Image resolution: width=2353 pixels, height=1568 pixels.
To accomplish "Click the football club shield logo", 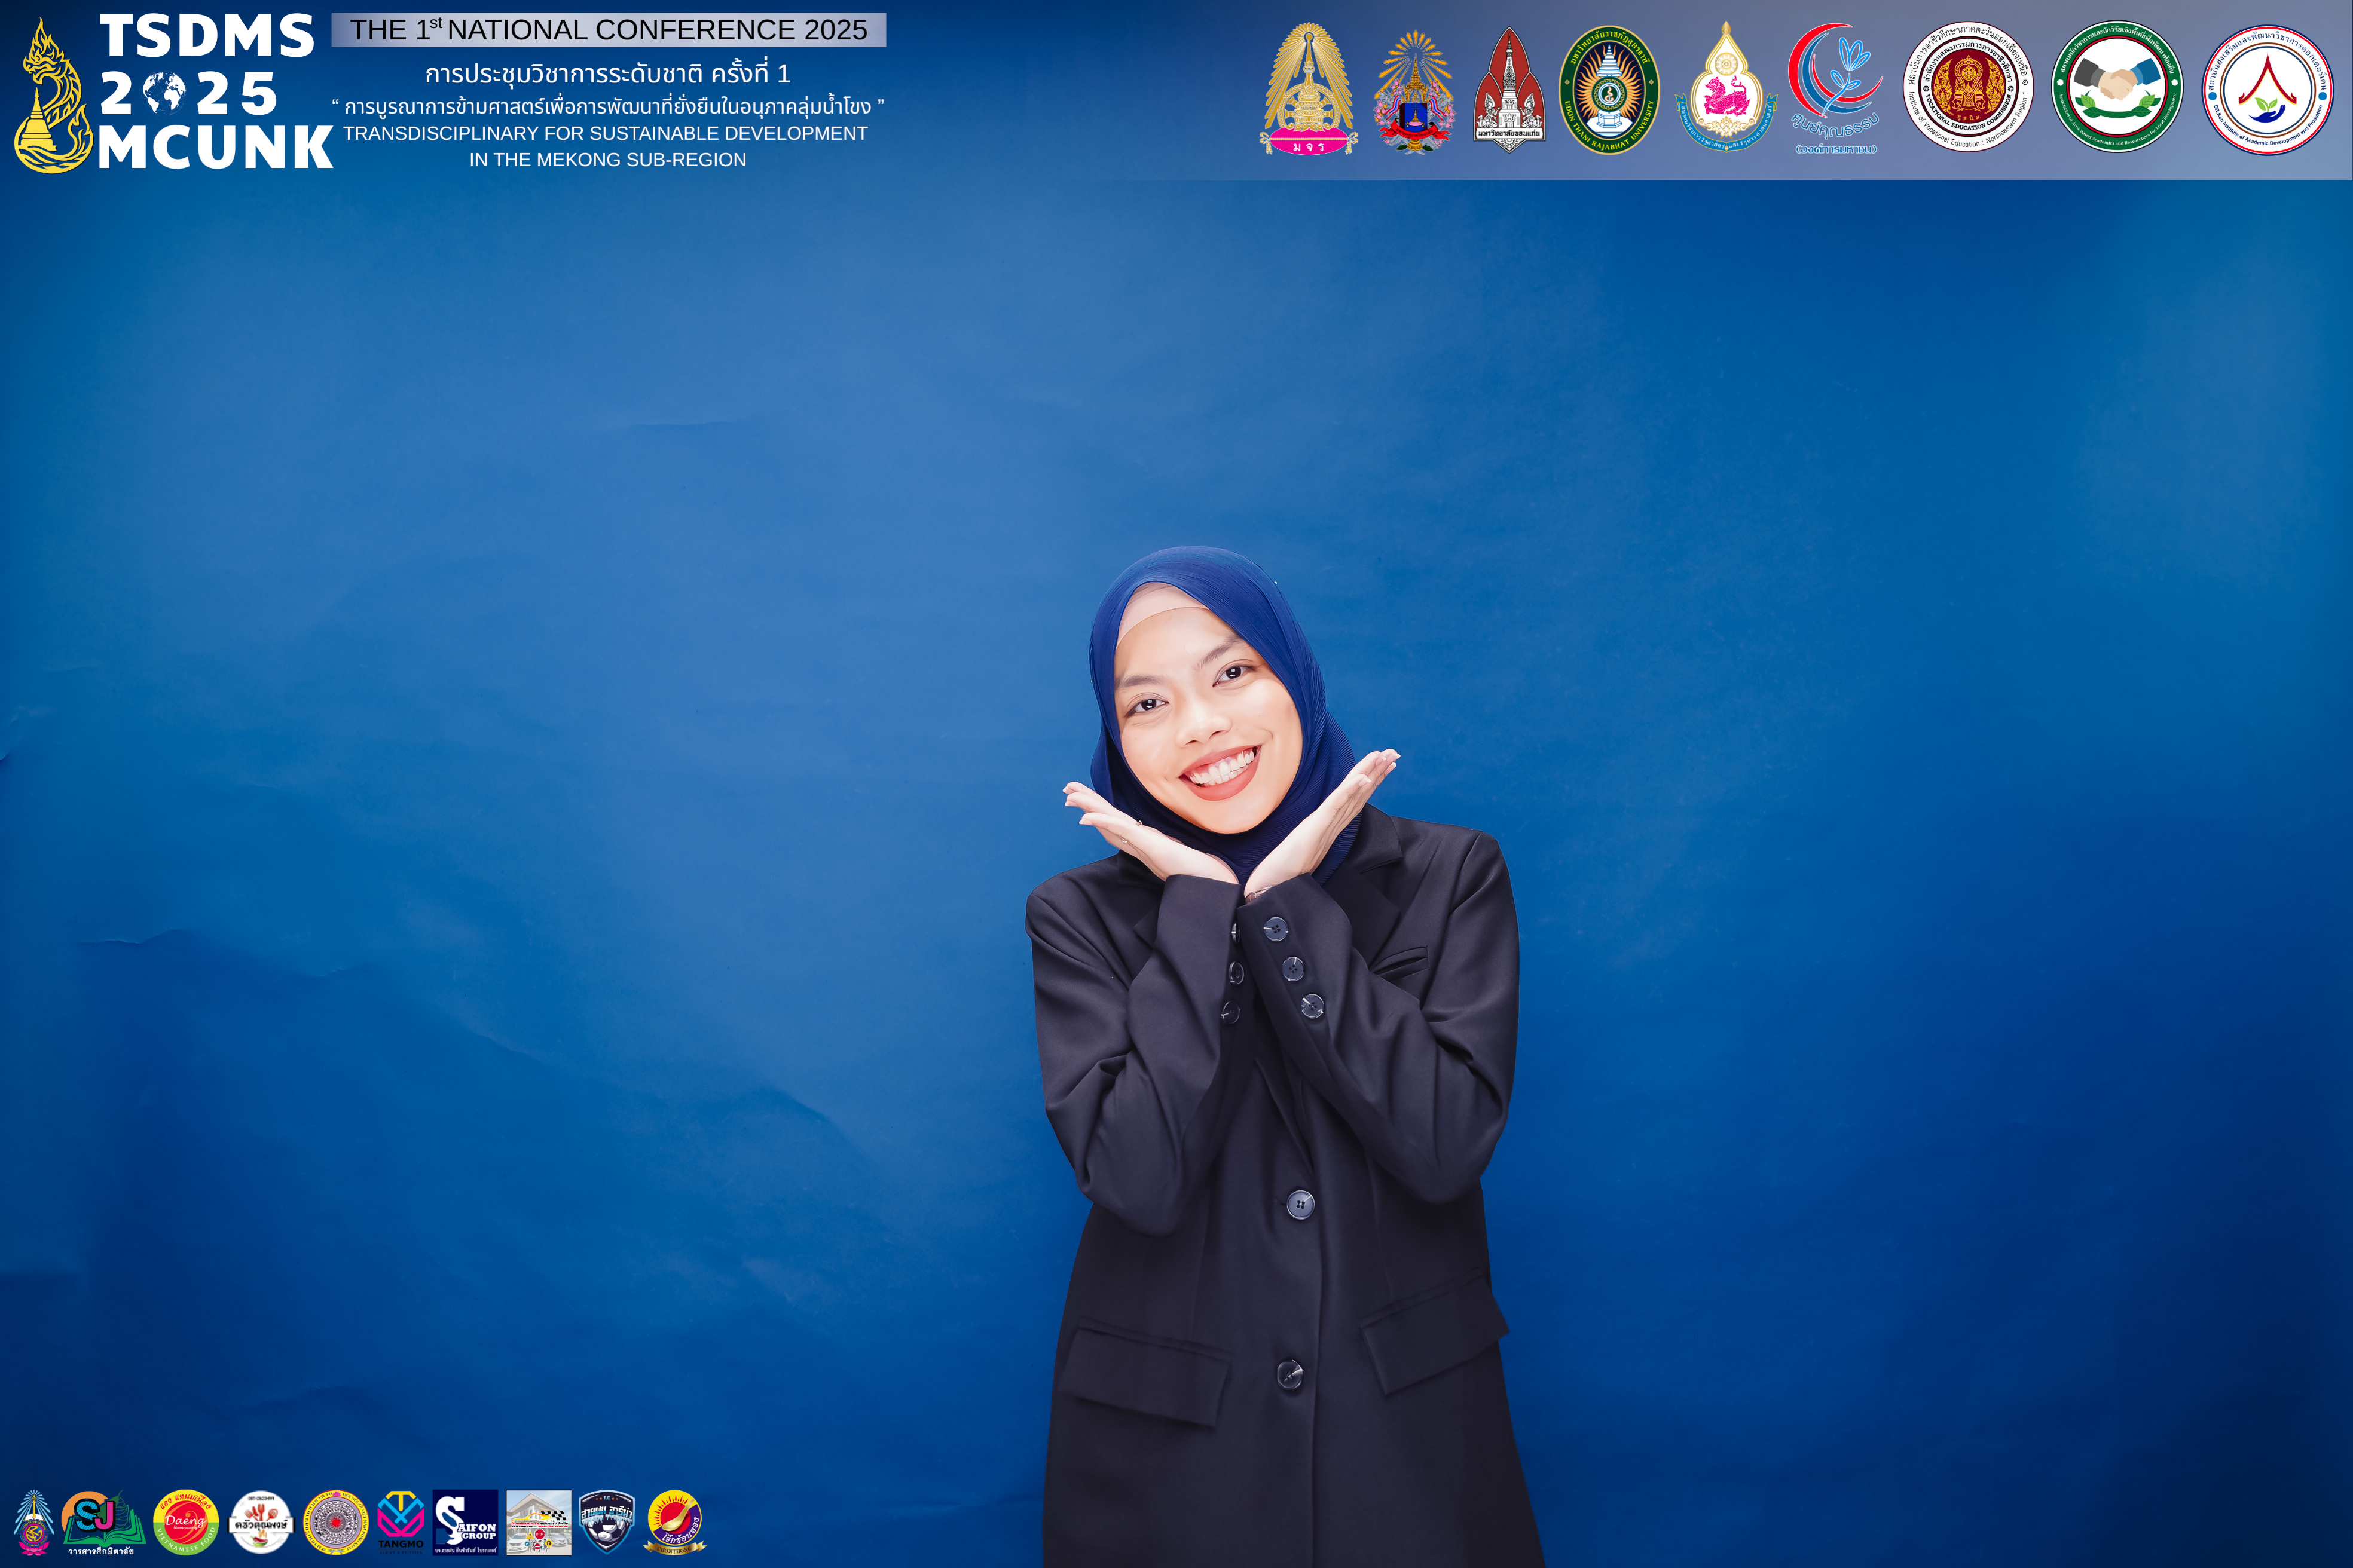I will [606, 1521].
